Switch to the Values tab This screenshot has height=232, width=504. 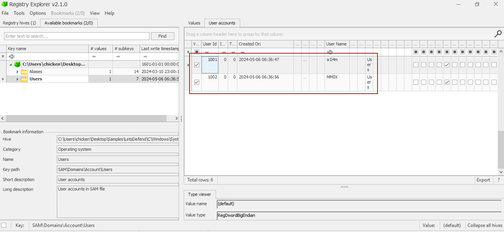[x=194, y=23]
